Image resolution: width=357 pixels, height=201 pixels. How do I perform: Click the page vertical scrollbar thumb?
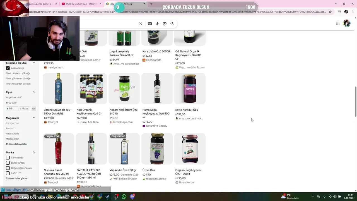point(355,102)
